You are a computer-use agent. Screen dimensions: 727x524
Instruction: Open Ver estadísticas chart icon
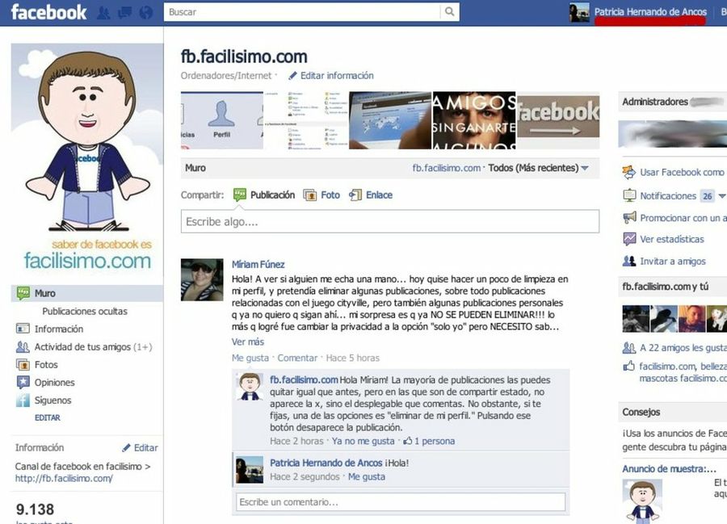tap(629, 239)
